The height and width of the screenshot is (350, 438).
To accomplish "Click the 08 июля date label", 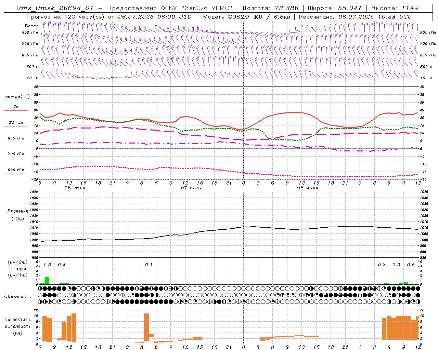I will [x=308, y=188].
